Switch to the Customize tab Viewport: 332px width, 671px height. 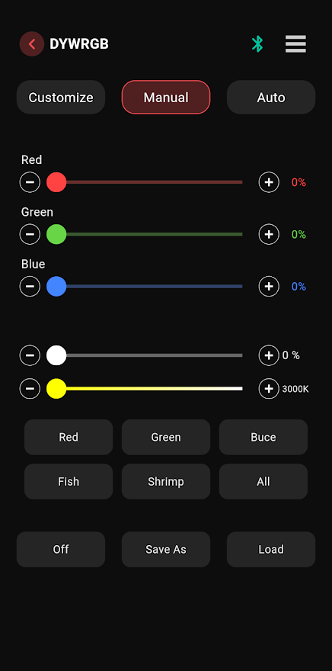tap(61, 97)
